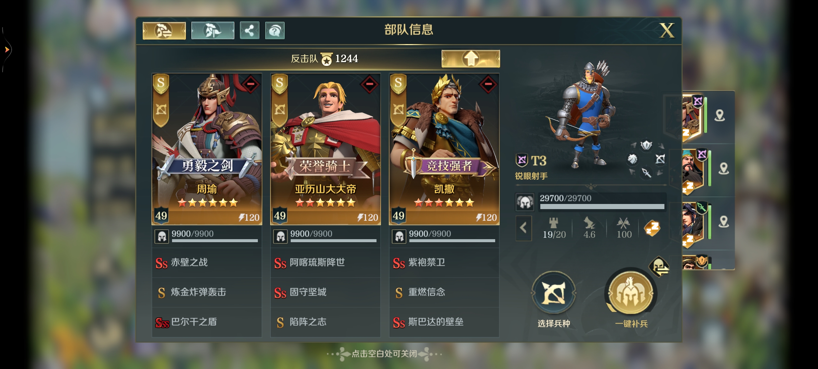Viewport: 818px width, 369px height.
Task: Expand the left side panel arrow
Action: (7, 50)
